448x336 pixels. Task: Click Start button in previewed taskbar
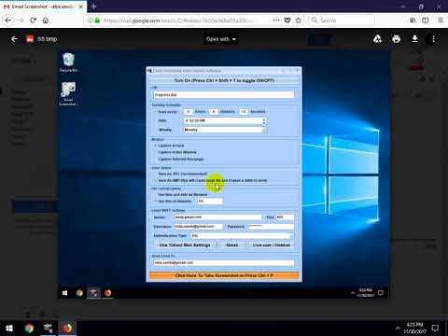coord(64,293)
